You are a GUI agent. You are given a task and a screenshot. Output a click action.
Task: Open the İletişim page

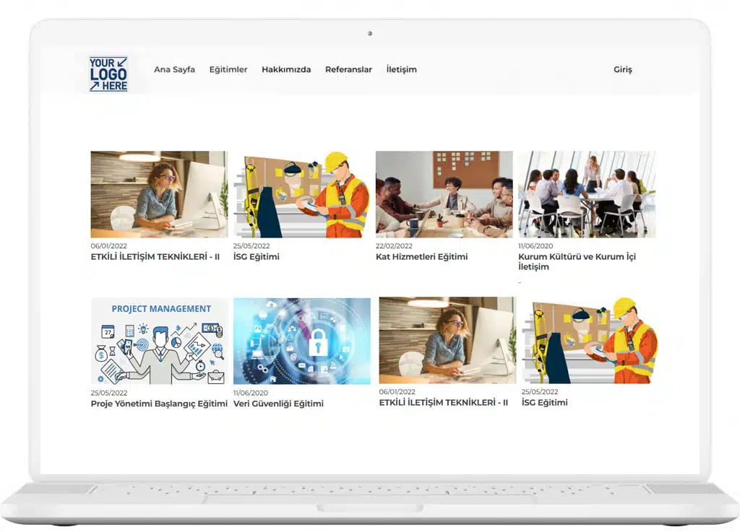point(401,69)
